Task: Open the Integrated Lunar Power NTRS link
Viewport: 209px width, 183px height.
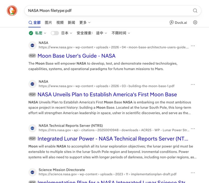Action: pyautogui.click(x=113, y=139)
